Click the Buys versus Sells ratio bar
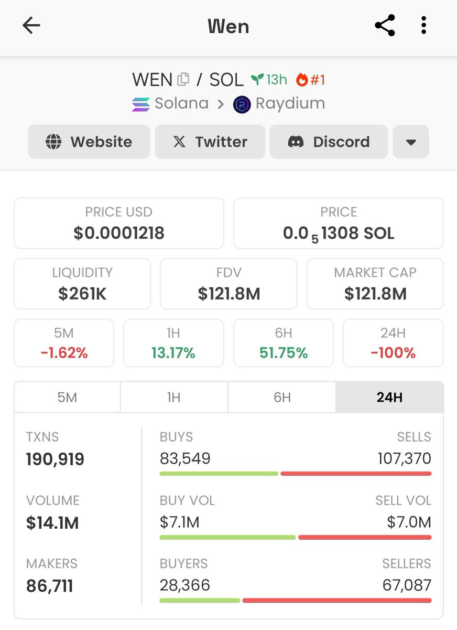 click(x=296, y=474)
